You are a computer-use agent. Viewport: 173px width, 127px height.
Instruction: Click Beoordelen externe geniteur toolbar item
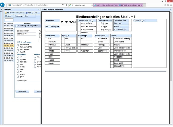pyautogui.click(x=15, y=13)
